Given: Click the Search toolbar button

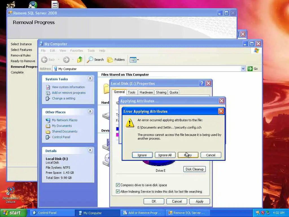Looking at the screenshot, I should (x=95, y=60).
